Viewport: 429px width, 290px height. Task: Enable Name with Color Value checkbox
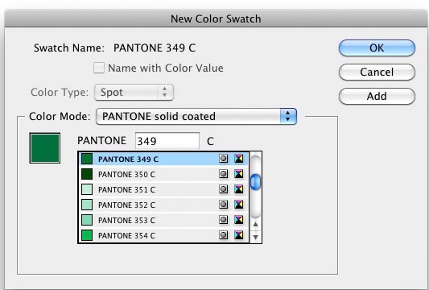99,68
